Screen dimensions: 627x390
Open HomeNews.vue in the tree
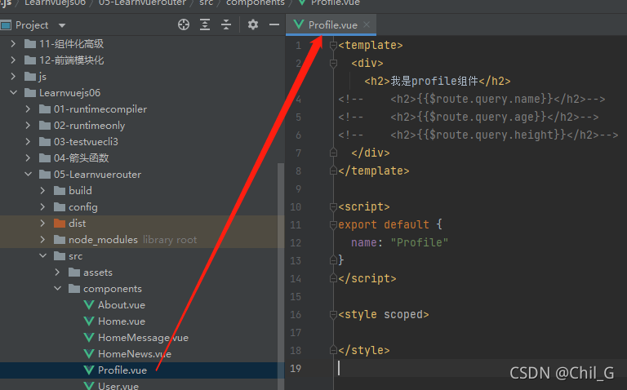point(135,354)
